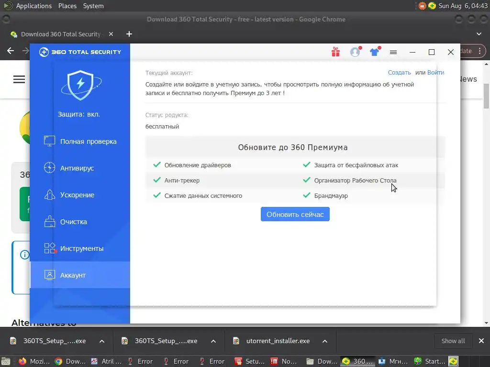The height and width of the screenshot is (367, 490).
Task: Open the System menu
Action: pyautogui.click(x=93, y=6)
